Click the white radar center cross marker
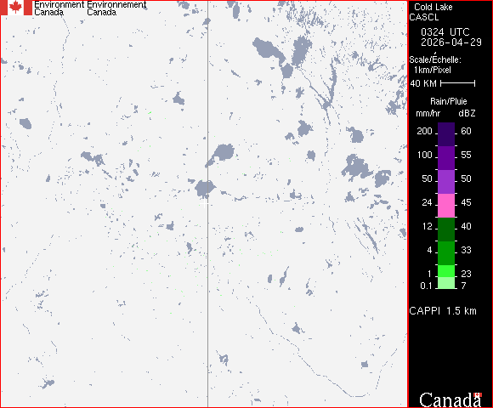 (204, 204)
